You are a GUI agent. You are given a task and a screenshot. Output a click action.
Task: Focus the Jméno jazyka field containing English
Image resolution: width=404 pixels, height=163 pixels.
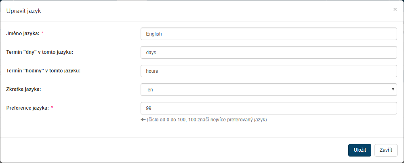pos(269,34)
